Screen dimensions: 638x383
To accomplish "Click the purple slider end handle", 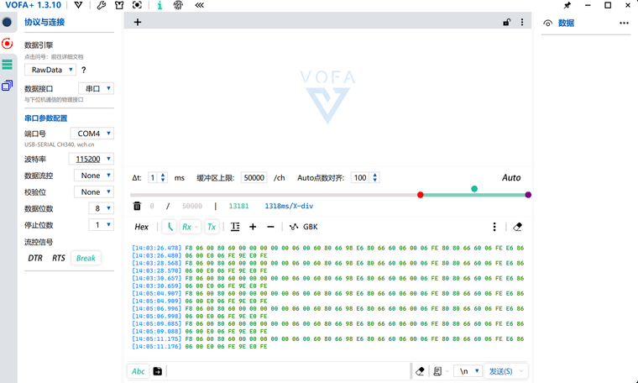I will pyautogui.click(x=528, y=195).
